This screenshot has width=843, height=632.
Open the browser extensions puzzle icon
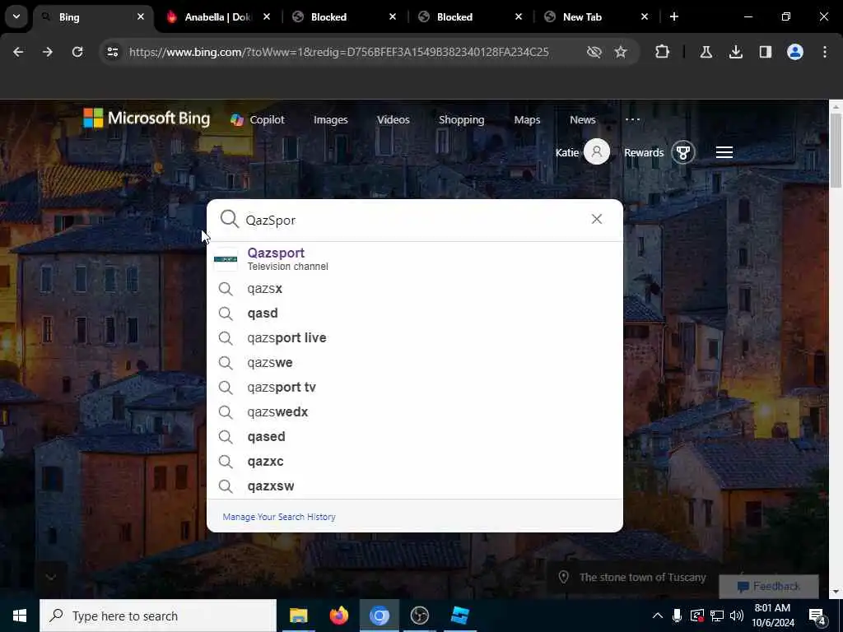[x=663, y=52]
